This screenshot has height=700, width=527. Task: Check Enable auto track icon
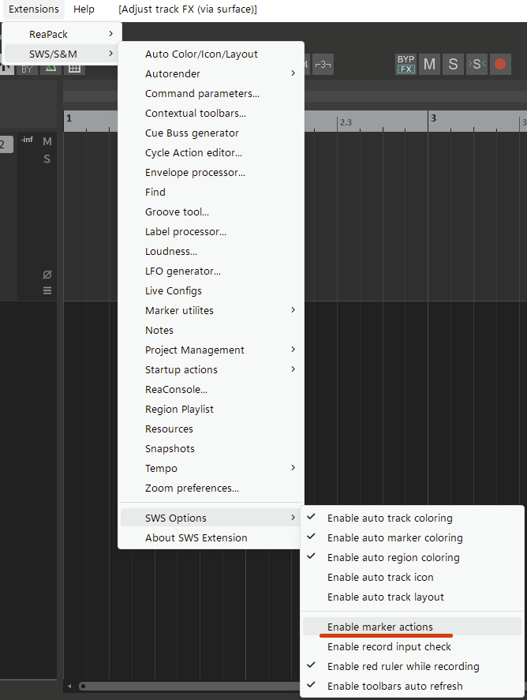412,577
